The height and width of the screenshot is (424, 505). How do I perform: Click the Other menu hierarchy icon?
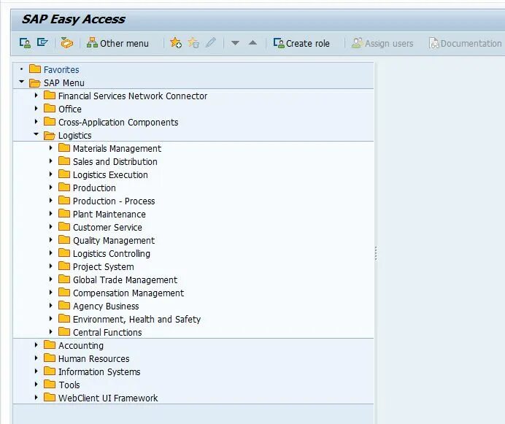pyautogui.click(x=92, y=43)
